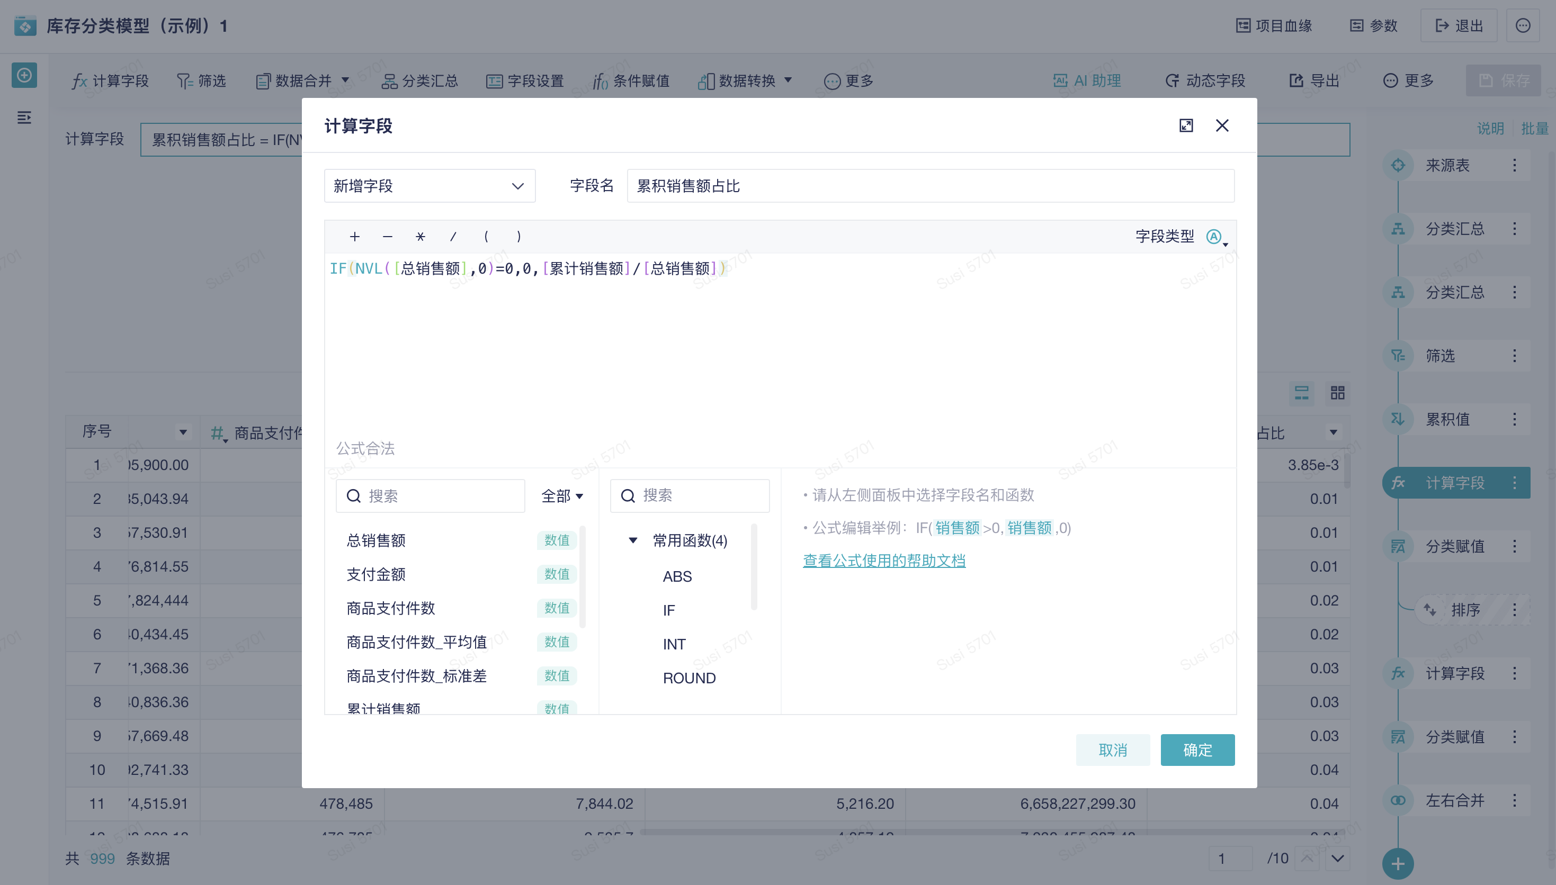Open the three-dot menu for 来源表 step
The width and height of the screenshot is (1556, 885).
(x=1514, y=165)
